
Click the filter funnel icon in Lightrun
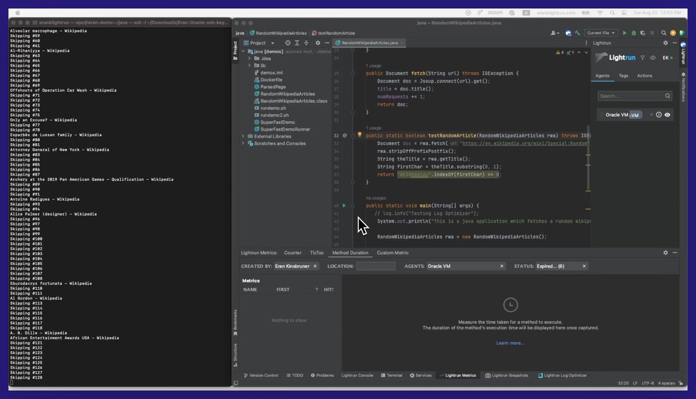(643, 58)
